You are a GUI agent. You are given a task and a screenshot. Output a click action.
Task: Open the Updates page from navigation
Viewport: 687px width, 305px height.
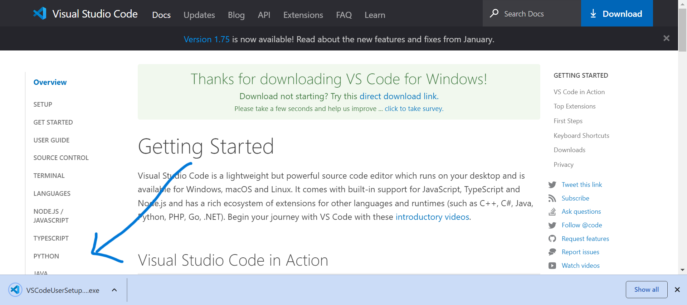pyautogui.click(x=199, y=15)
